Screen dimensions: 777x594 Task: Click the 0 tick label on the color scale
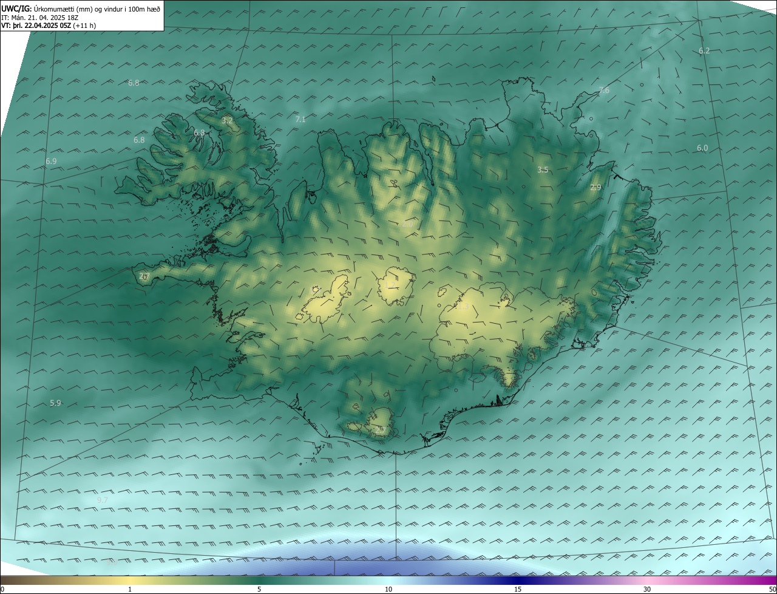click(x=2, y=589)
